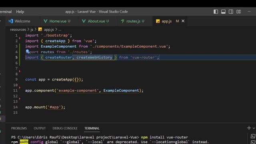256x144 pixels.
Task: Open the OUTPUT panel tab
Action: [40, 128]
